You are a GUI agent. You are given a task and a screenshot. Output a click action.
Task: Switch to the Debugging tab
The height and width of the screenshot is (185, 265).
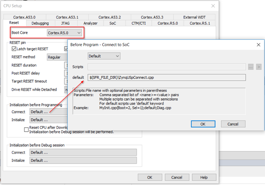coord(40,23)
